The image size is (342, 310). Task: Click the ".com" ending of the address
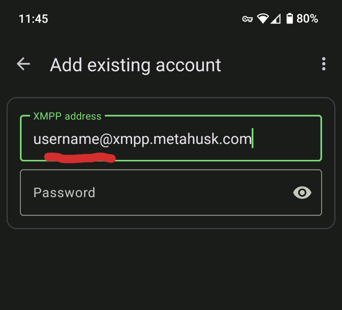click(237, 139)
